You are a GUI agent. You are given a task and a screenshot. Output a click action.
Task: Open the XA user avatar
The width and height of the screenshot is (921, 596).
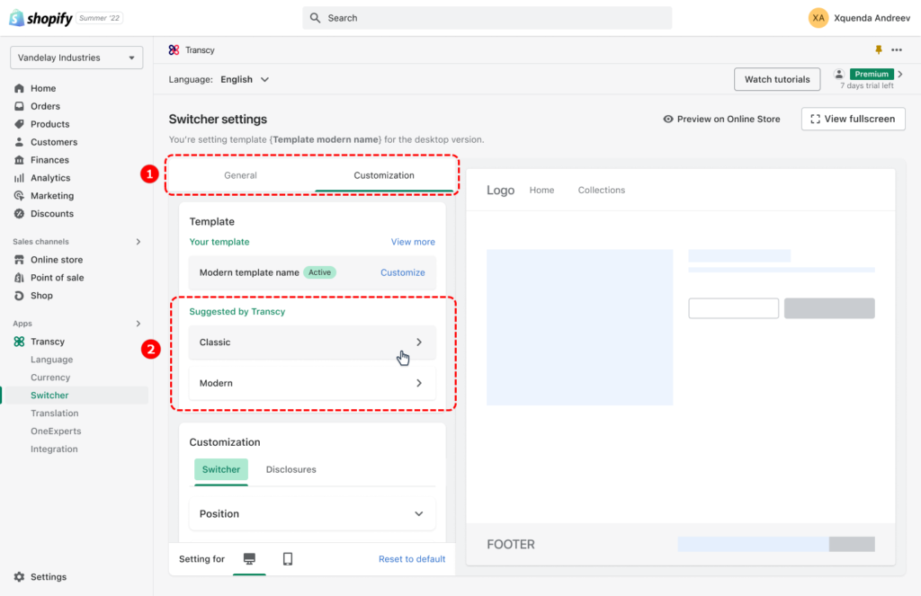[818, 18]
